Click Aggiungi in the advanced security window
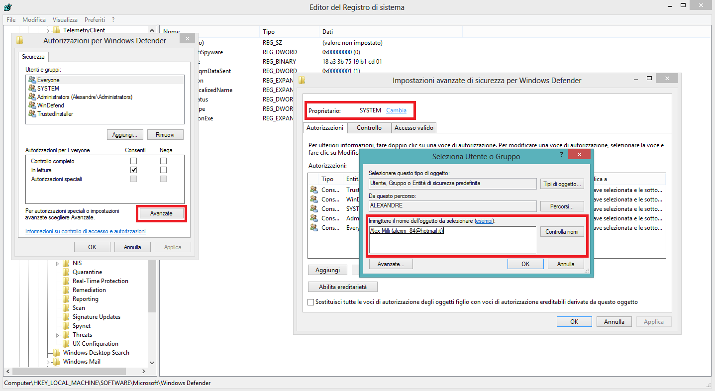The height and width of the screenshot is (391, 715). tap(327, 270)
